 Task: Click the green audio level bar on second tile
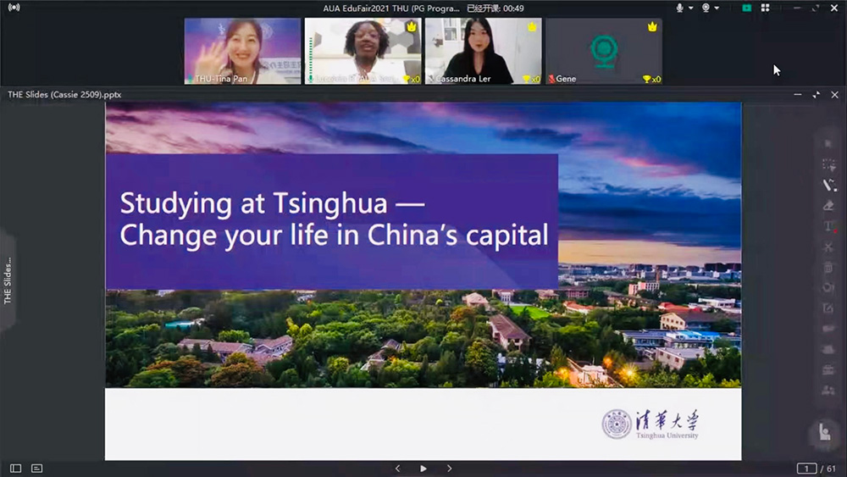pyautogui.click(x=311, y=56)
